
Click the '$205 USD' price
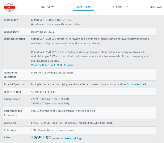coord(41,138)
